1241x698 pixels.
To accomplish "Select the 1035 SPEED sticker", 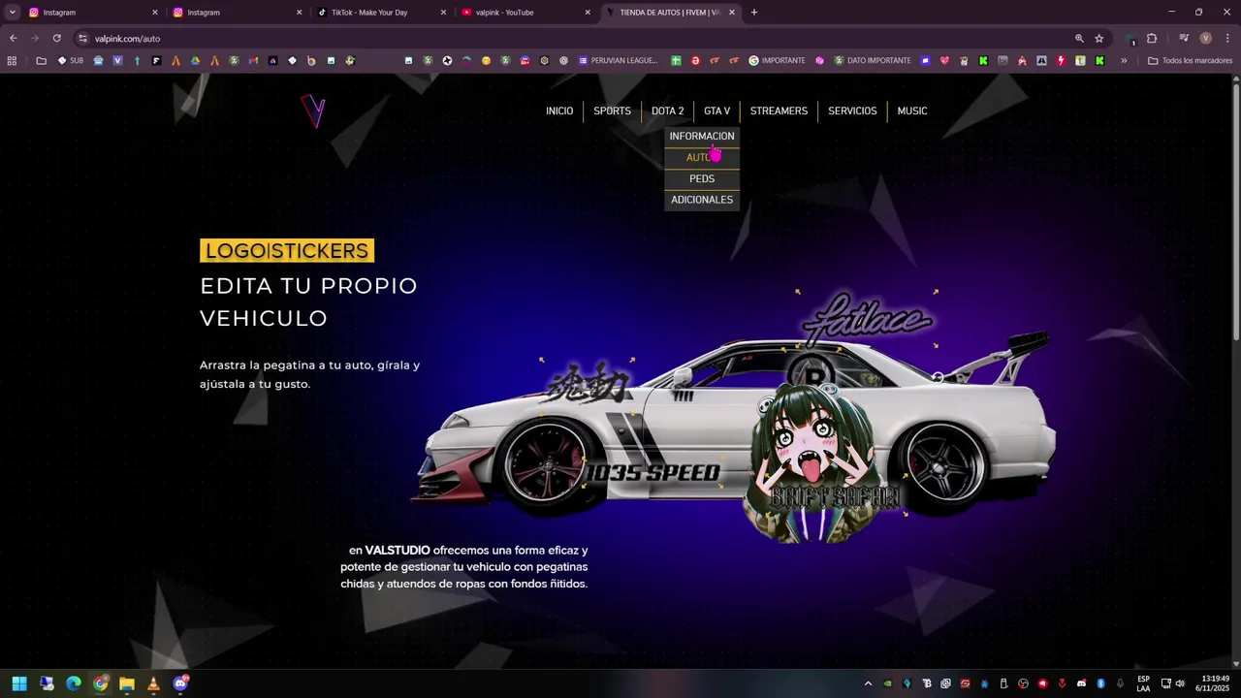I will coord(653,473).
